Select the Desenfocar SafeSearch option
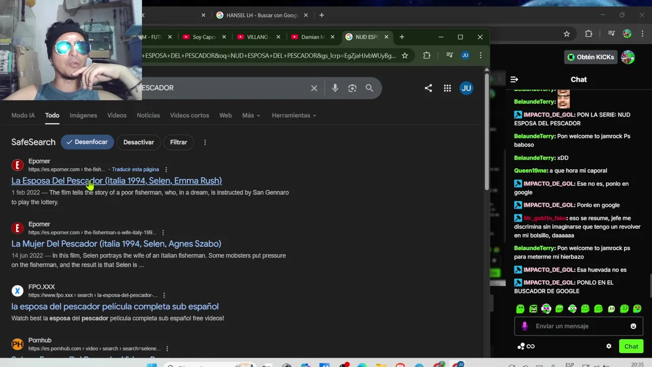Viewport: 652px width, 367px height. click(x=87, y=142)
